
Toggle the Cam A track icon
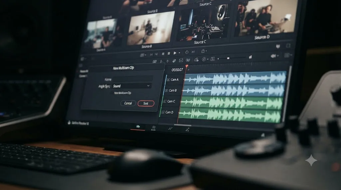pyautogui.click(x=168, y=80)
